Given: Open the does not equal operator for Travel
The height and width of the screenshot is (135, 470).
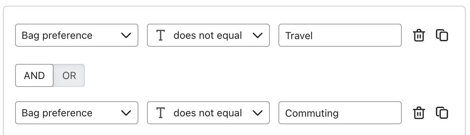Looking at the screenshot, I should tap(208, 35).
